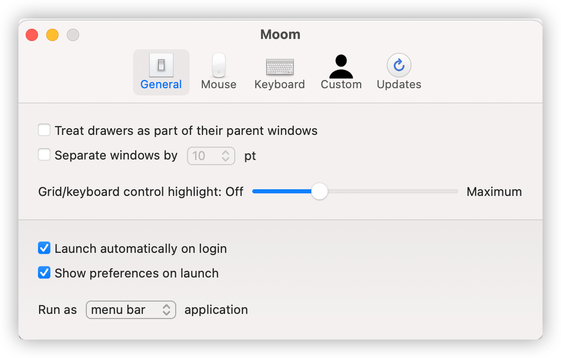Viewport: 561px width, 358px height.
Task: Minimize the Moom window with yellow button
Action: [52, 35]
